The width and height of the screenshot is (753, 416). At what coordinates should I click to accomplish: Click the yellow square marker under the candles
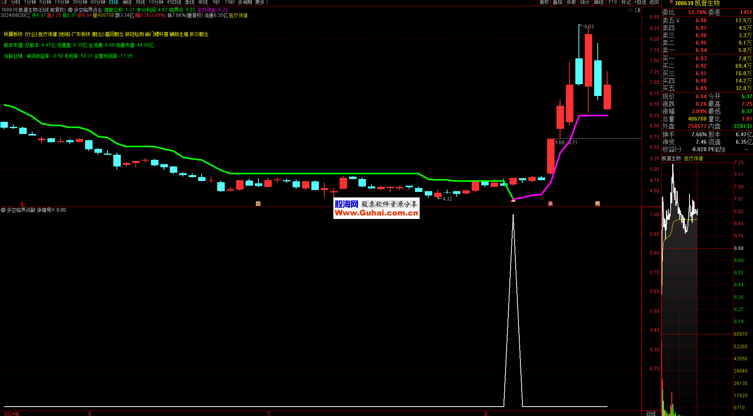[258, 204]
